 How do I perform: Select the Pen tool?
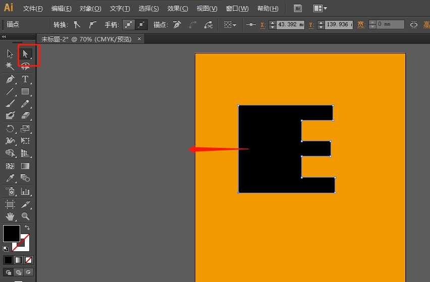coord(10,79)
